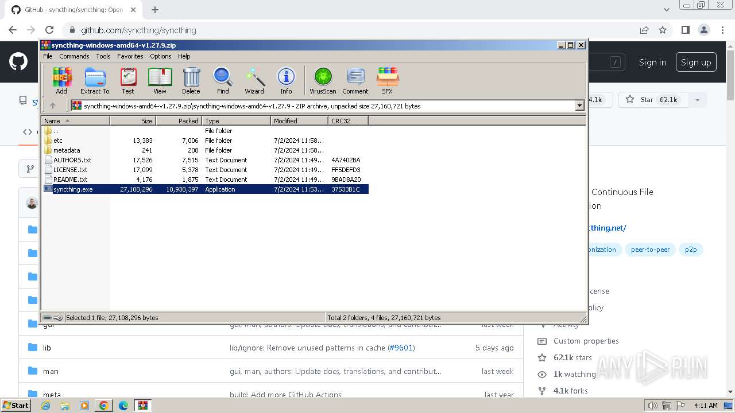Open the Options menu
735x413 pixels.
coord(161,56)
